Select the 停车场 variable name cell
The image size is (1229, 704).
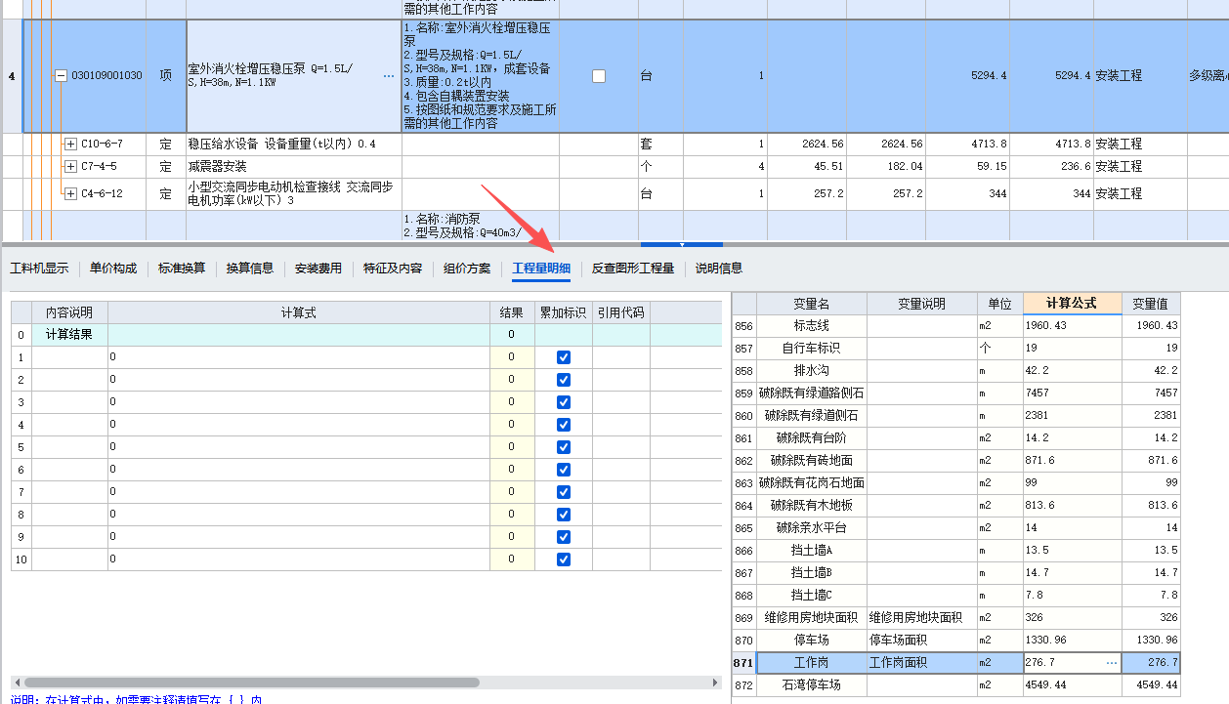tap(811, 641)
